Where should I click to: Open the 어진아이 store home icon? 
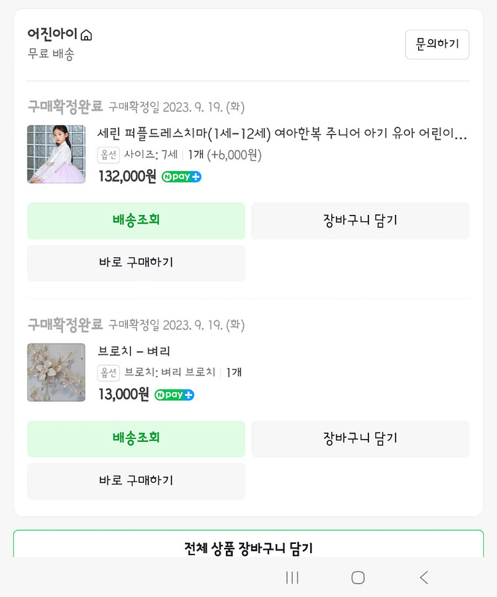pos(86,35)
